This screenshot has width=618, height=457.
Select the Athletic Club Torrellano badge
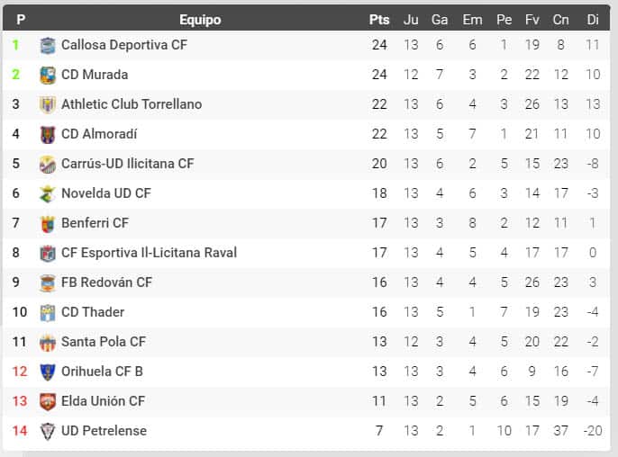click(48, 104)
